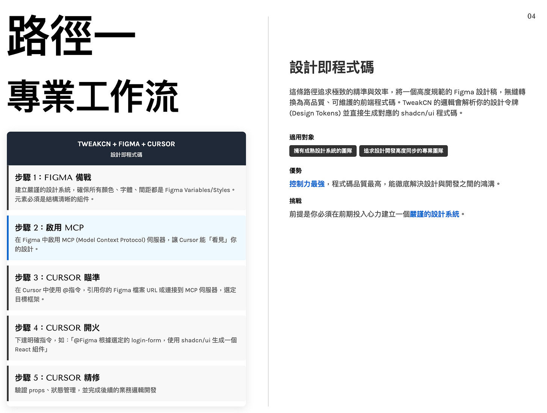Image resolution: width=547 pixels, height=413 pixels.
Task: Click the large '路徑一' title
Action: [x=71, y=36]
